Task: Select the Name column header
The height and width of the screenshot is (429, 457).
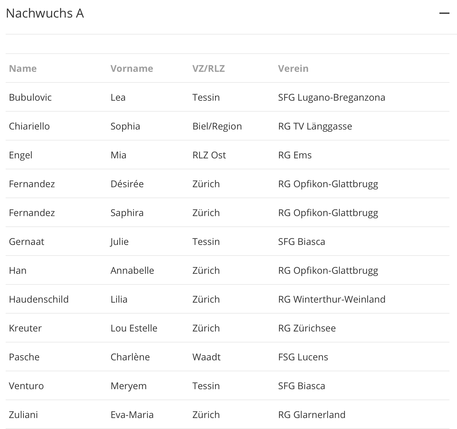Action: [23, 68]
